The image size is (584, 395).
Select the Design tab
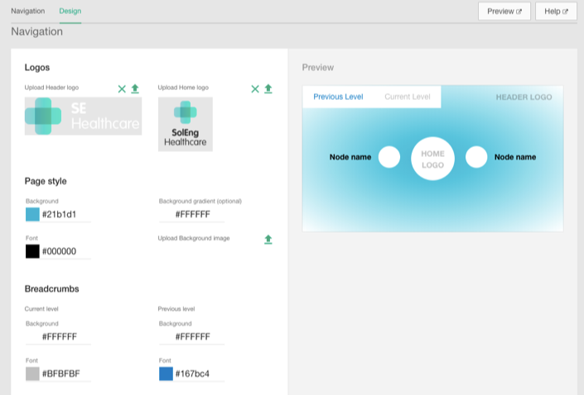click(x=70, y=11)
